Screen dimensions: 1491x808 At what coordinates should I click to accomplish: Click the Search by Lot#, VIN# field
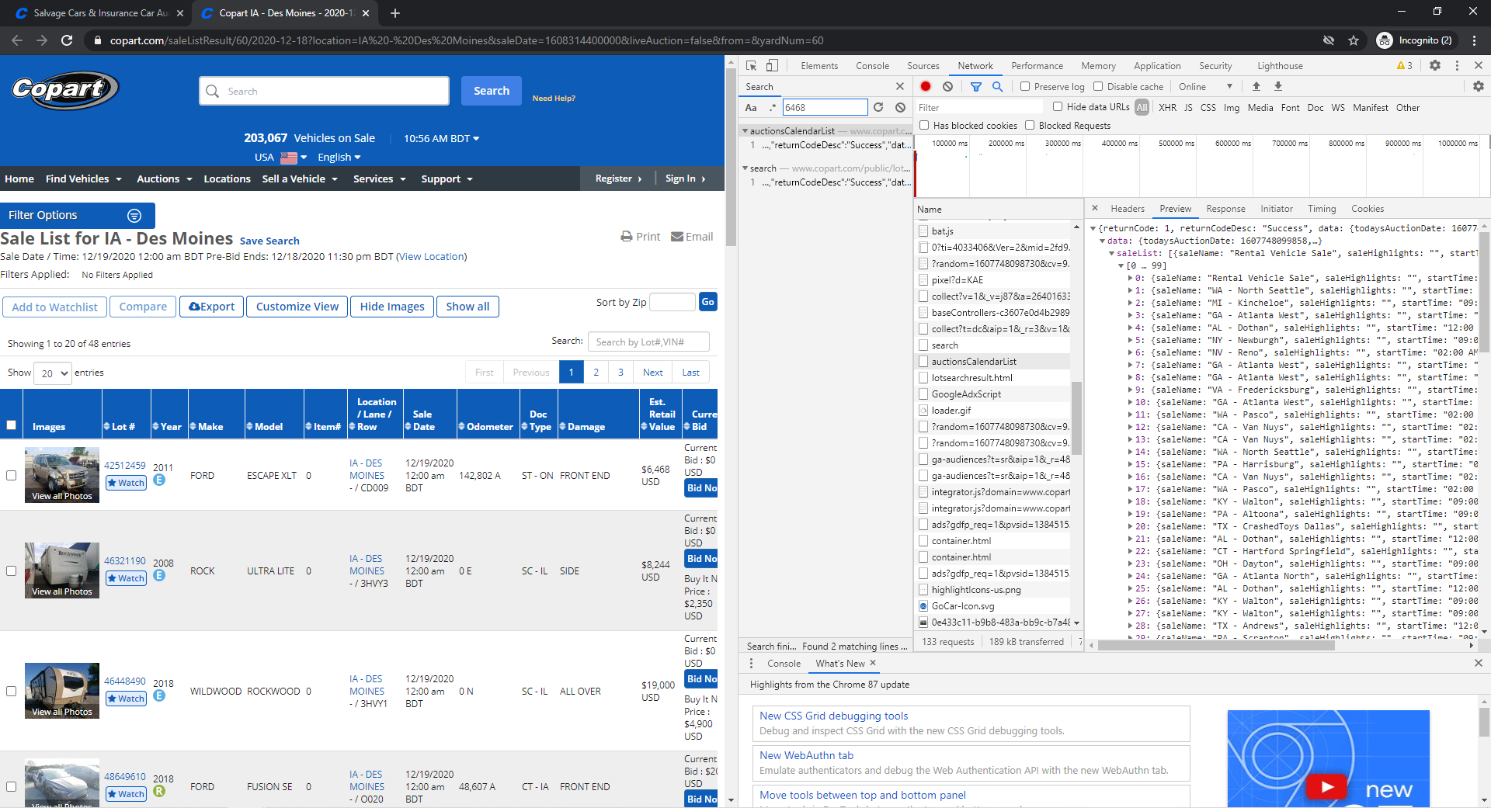coord(648,342)
